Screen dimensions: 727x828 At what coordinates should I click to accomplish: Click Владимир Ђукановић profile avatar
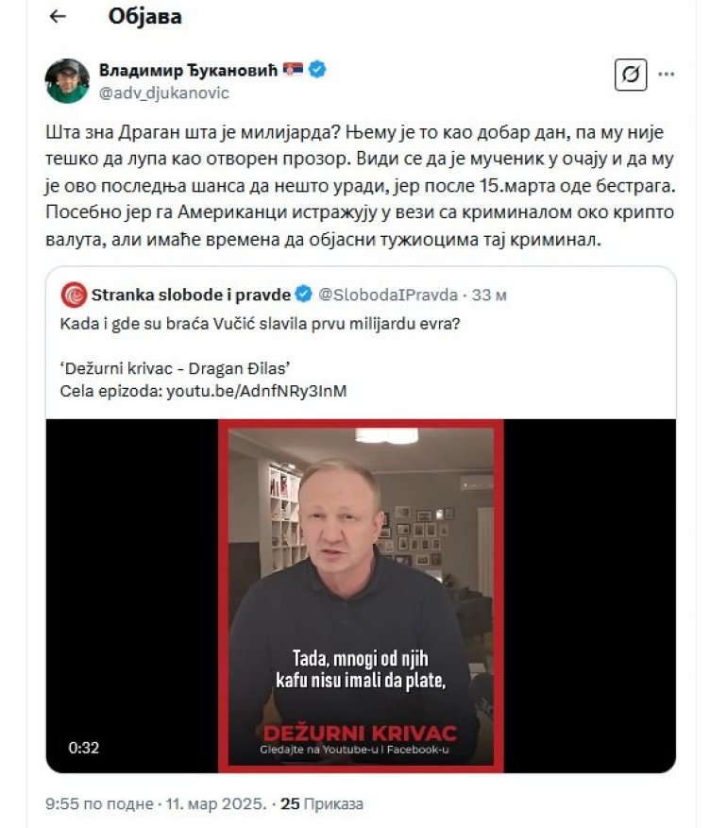(x=67, y=81)
